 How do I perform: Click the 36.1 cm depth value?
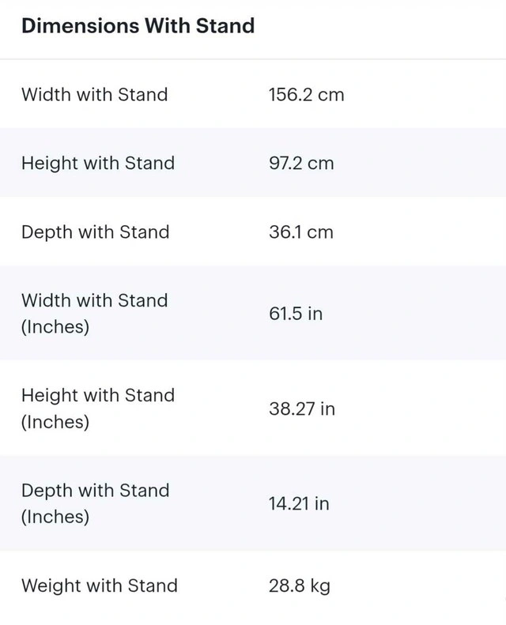[300, 232]
